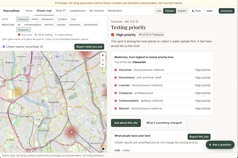Reset map bearing with compass arrow control
This screenshot has width=238, height=158.
[103, 65]
